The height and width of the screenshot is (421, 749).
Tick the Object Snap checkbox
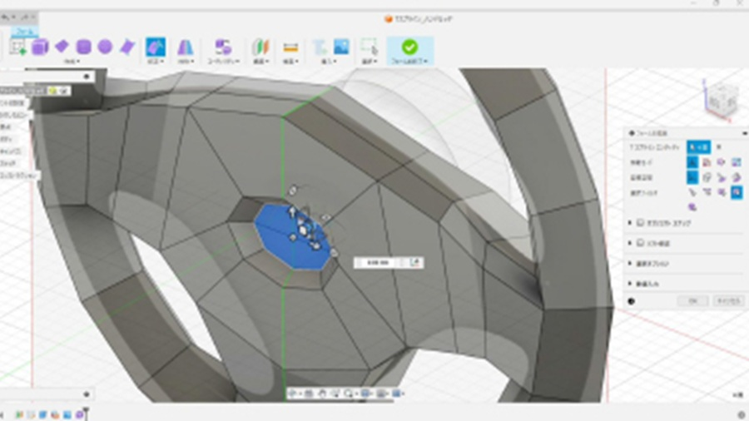tap(641, 223)
